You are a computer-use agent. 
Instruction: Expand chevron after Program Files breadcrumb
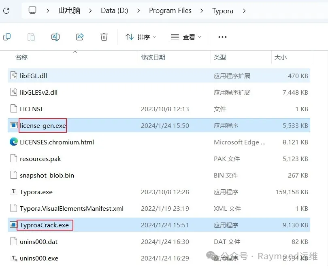coord(202,11)
